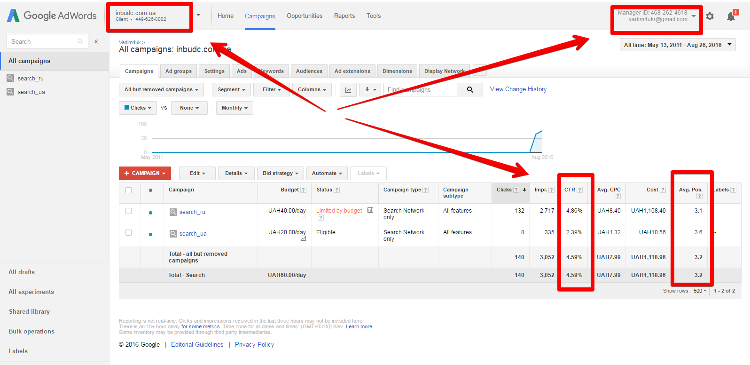This screenshot has height=365, width=750.
Task: Open the Filter dropdown
Action: tap(272, 89)
